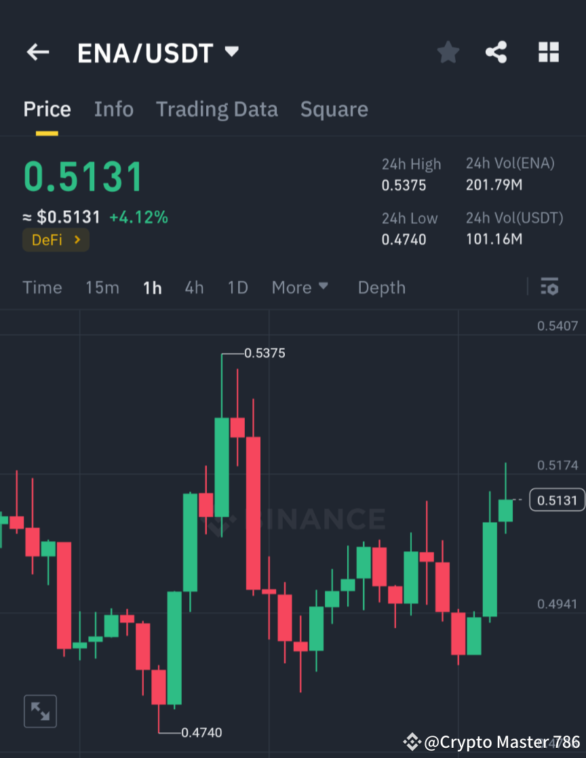
Task: Expand the chart to fullscreen with the corner icon
Action: pyautogui.click(x=40, y=711)
